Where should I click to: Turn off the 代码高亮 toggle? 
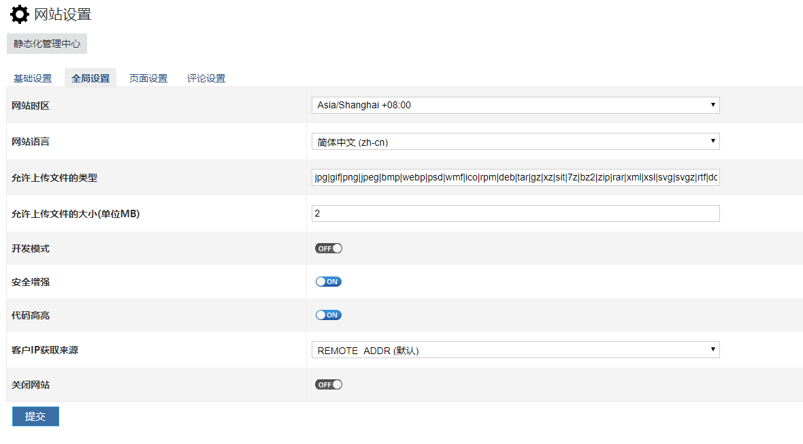pyautogui.click(x=329, y=315)
